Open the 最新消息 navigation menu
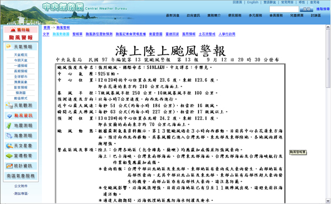This screenshot has height=204, width=331. point(173,15)
